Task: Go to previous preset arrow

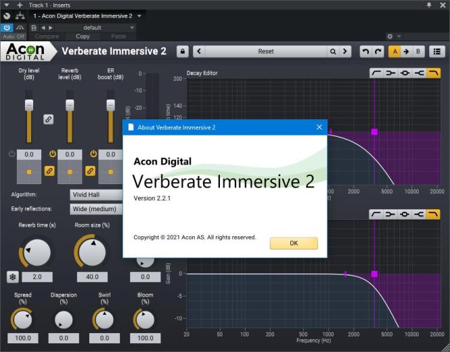Action: (199, 51)
